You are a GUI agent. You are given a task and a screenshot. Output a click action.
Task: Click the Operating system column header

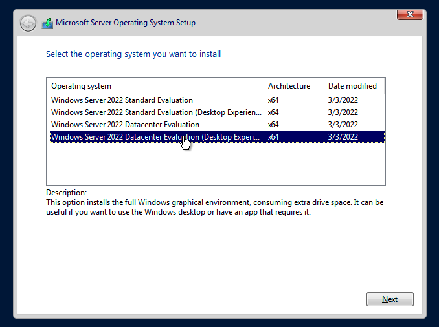[x=155, y=86]
